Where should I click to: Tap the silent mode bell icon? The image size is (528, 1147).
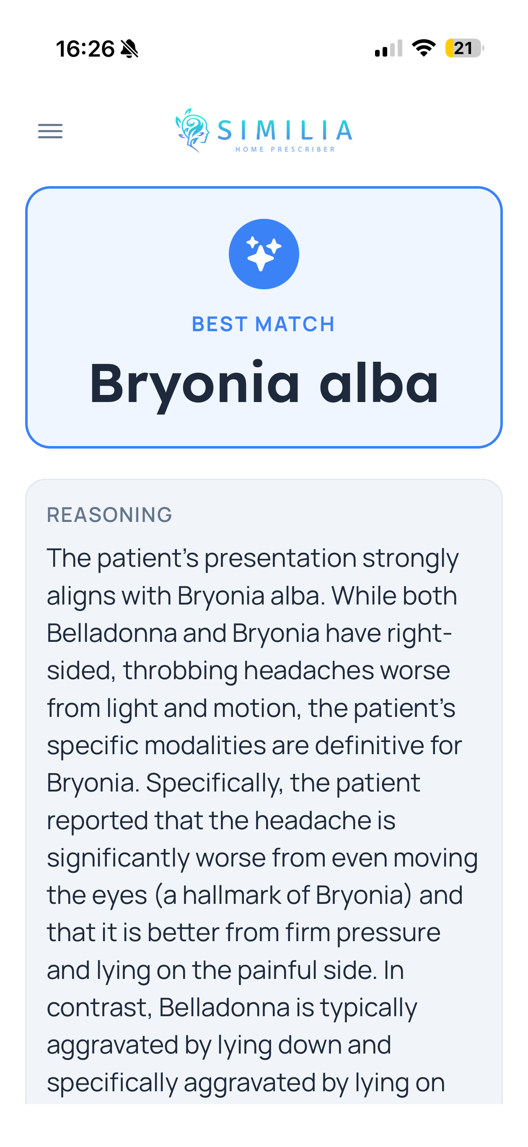(129, 49)
